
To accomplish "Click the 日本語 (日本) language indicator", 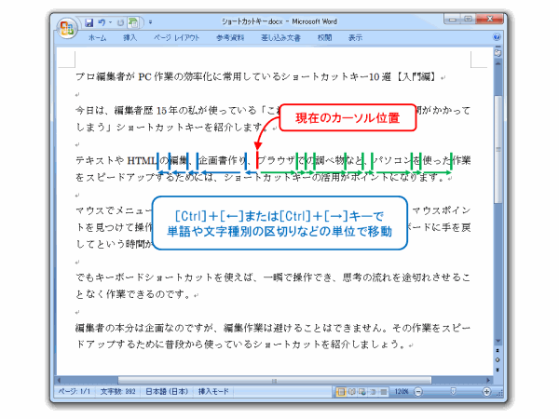I will coord(167,392).
